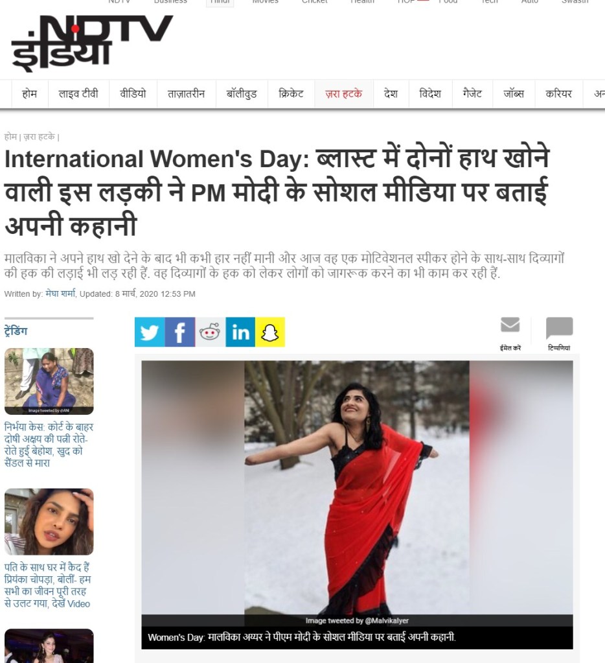
Task: Share article on Twitter icon
Action: pyautogui.click(x=150, y=332)
